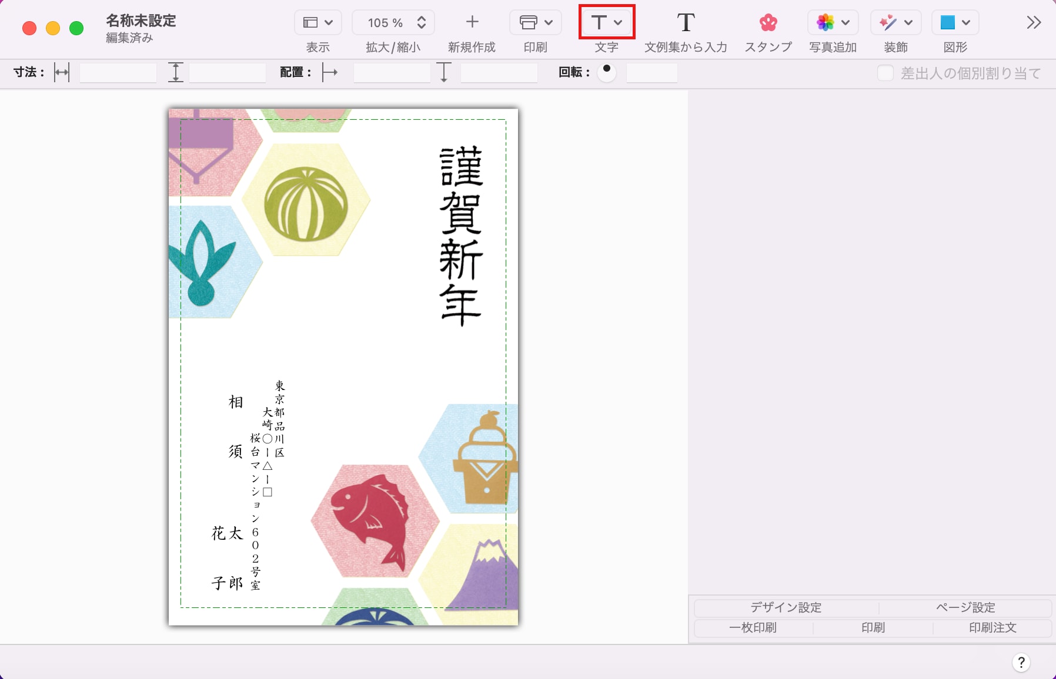Screen dimensions: 1056x679
Task: Click the 印刷注文 button
Action: point(992,628)
